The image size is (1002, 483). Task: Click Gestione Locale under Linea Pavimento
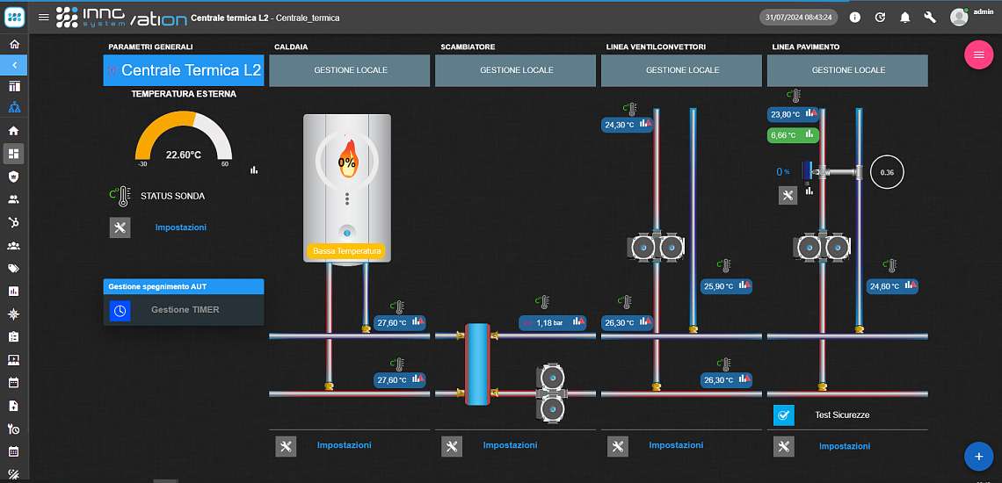(848, 70)
